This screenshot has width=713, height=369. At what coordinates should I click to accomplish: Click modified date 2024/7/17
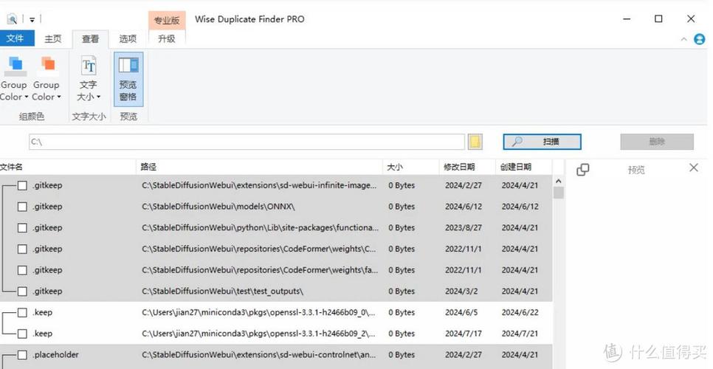pyautogui.click(x=464, y=334)
